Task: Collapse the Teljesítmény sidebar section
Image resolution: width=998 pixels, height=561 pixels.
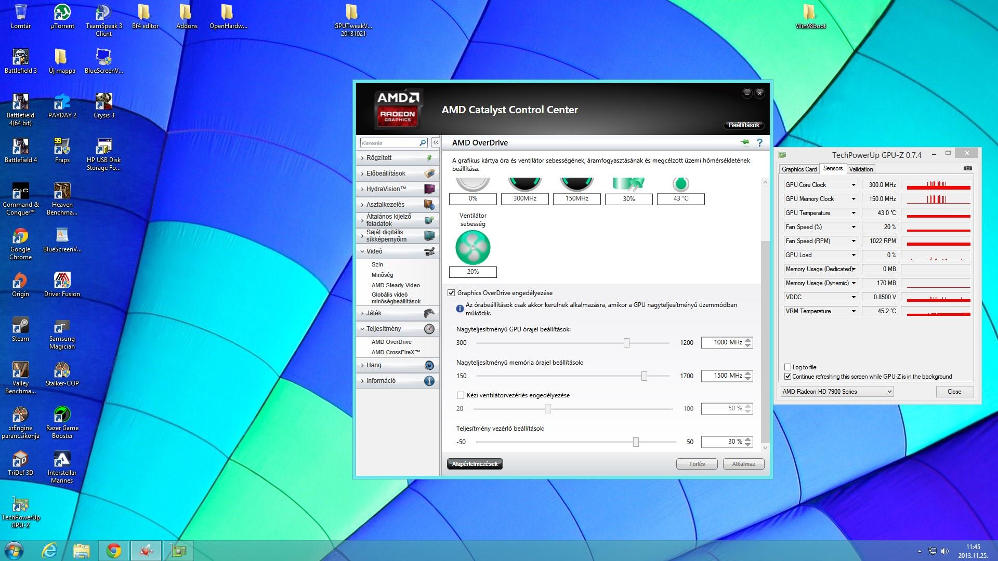Action: pyautogui.click(x=398, y=329)
